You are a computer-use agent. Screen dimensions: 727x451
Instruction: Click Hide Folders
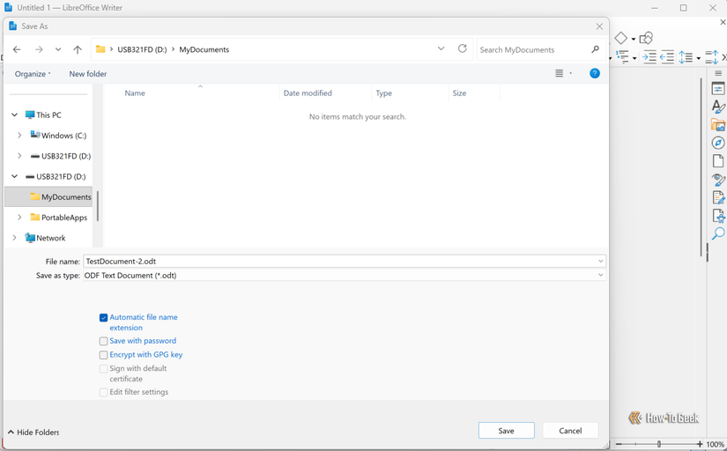(33, 432)
